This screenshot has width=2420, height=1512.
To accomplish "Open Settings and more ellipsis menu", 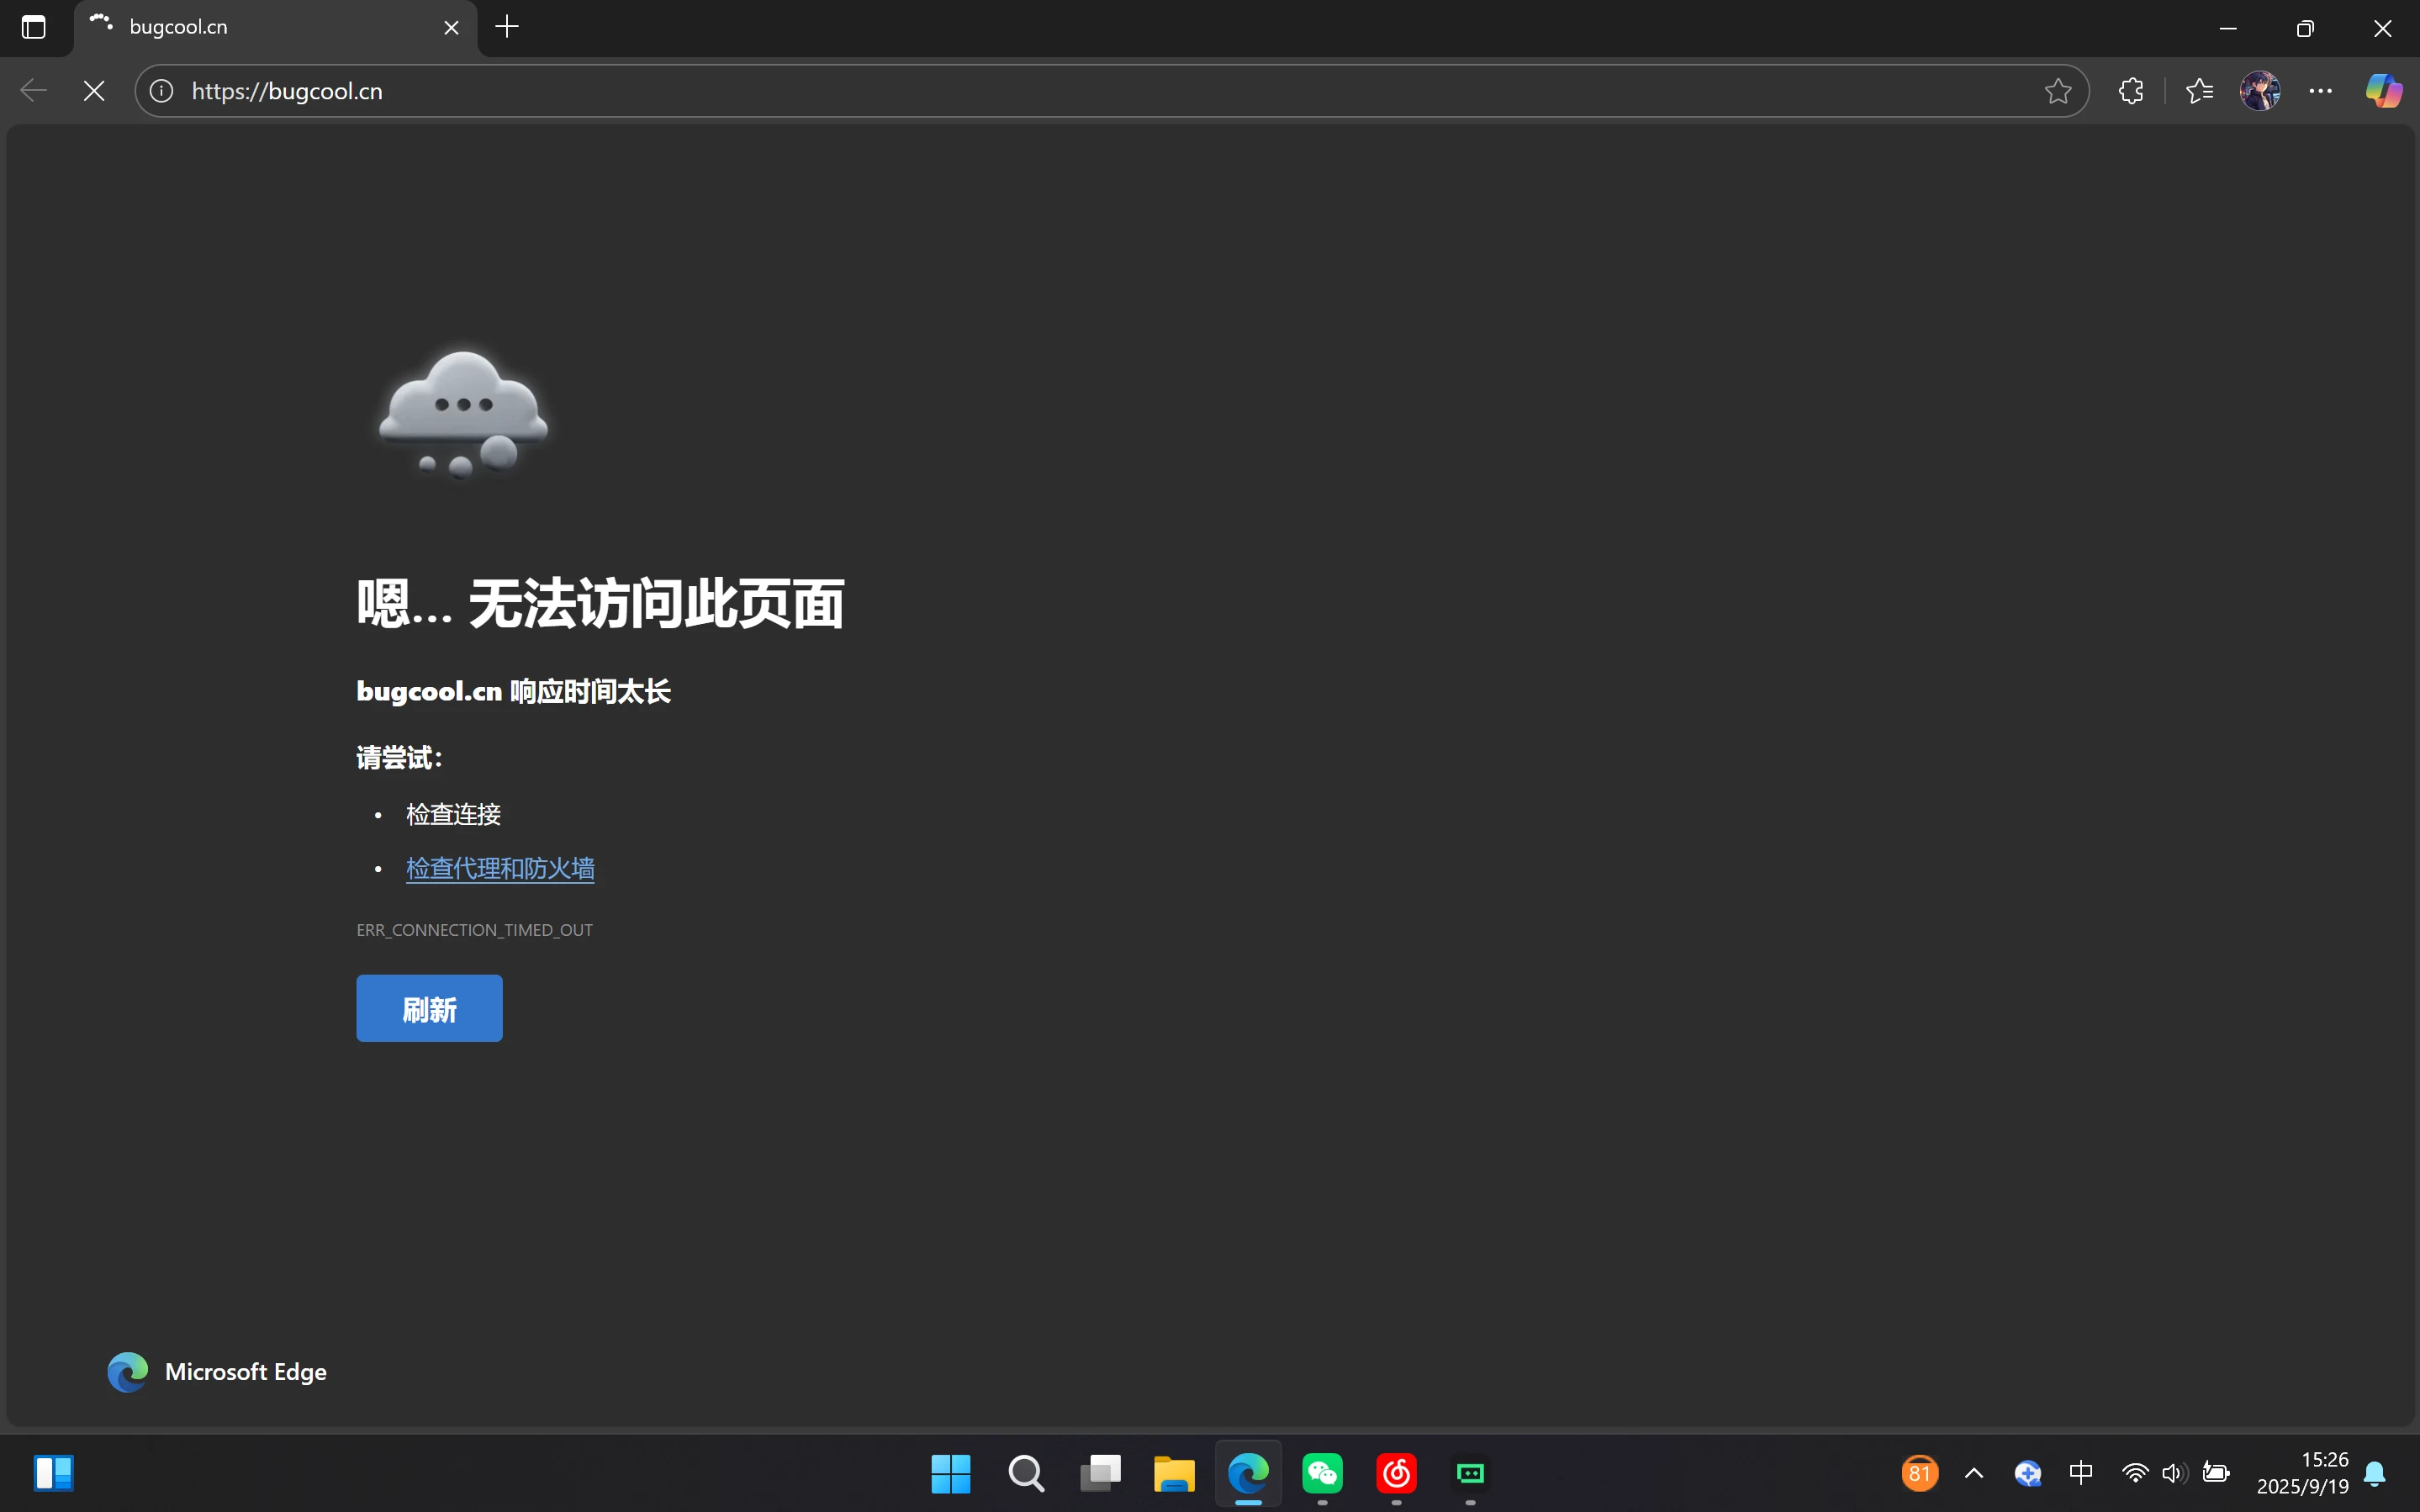I will click(2320, 91).
